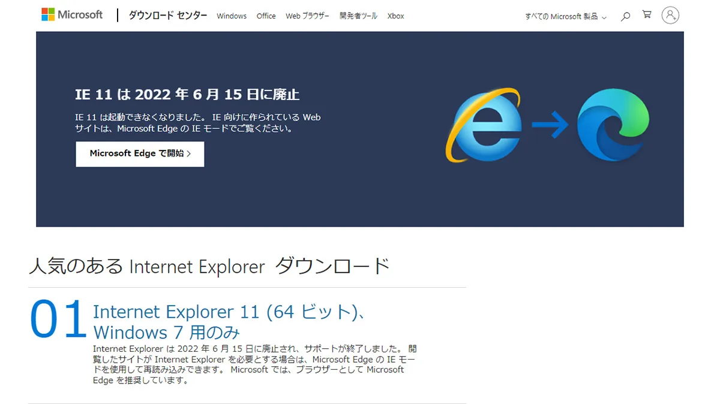Open the Web ブラウザー navigation item

pos(307,16)
